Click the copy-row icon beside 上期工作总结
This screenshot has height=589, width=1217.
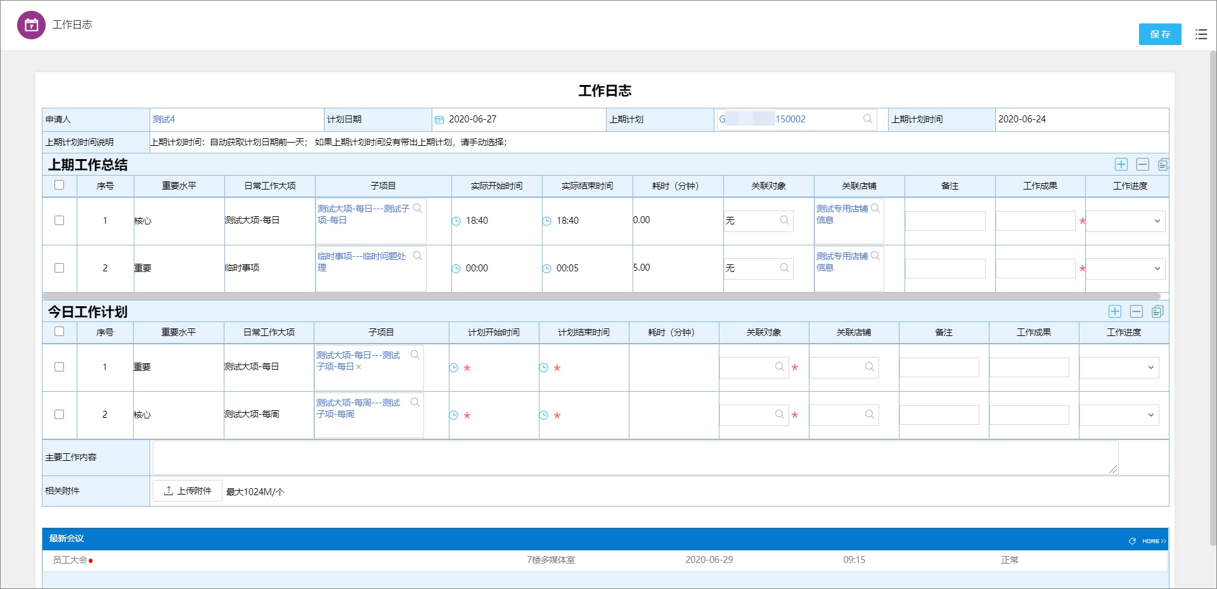1164,164
